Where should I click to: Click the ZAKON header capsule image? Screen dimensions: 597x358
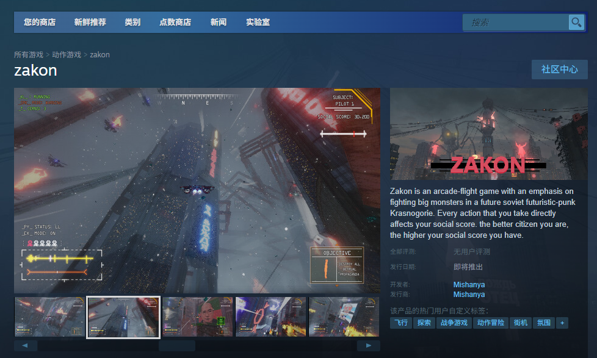[489, 134]
